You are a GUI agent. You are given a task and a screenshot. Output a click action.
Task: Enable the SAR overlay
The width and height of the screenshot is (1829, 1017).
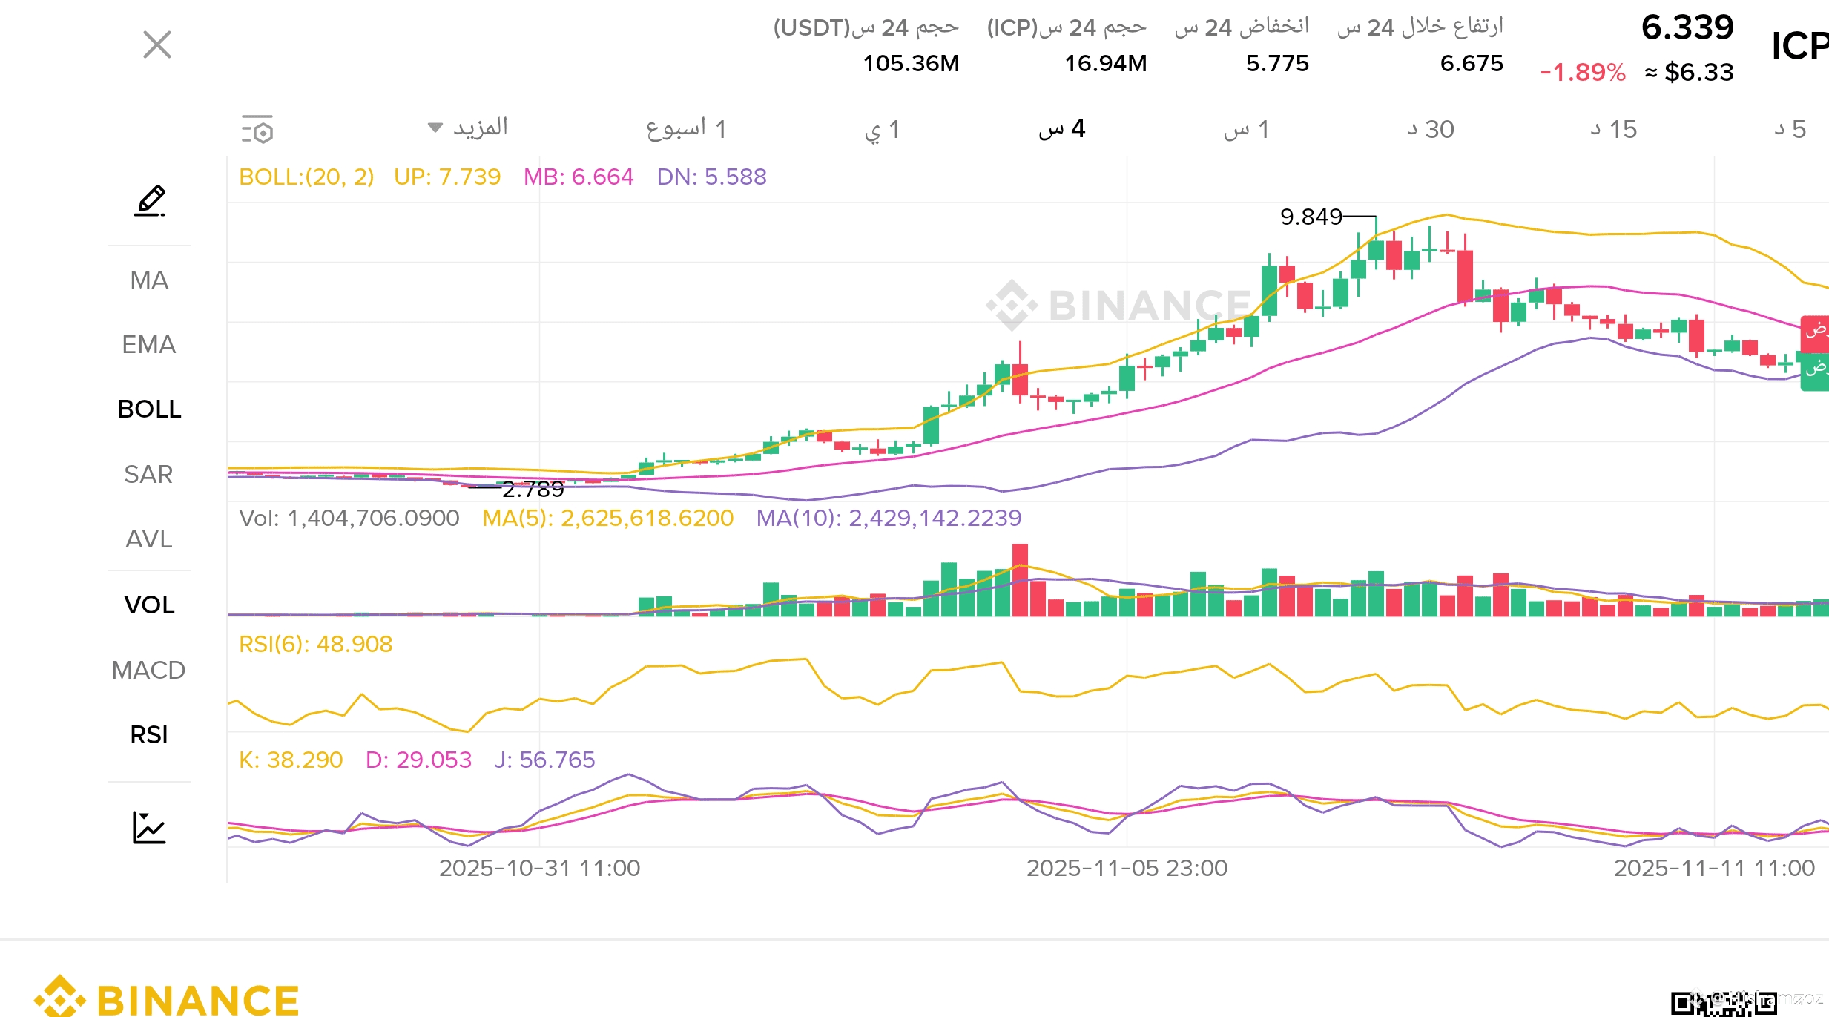[x=149, y=474]
